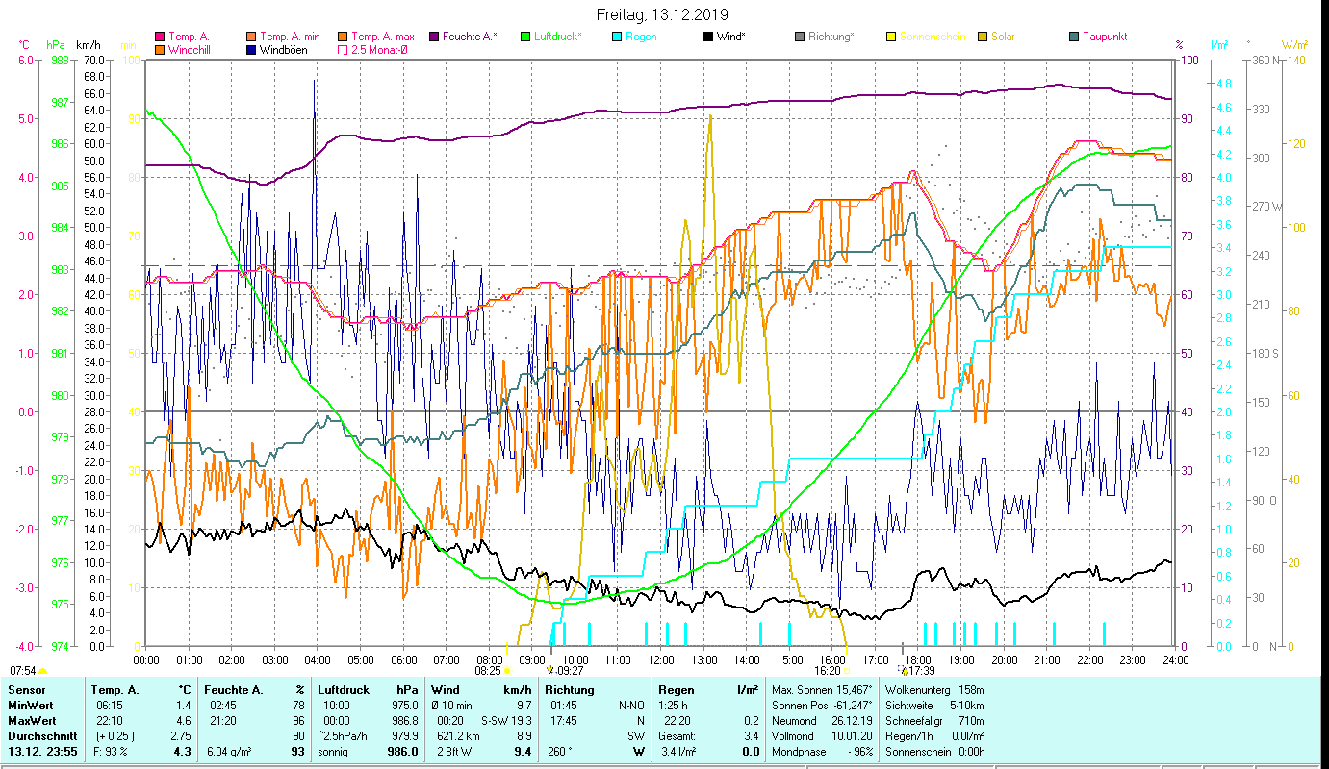Click the orange Windchill legend swatch

tap(160, 49)
